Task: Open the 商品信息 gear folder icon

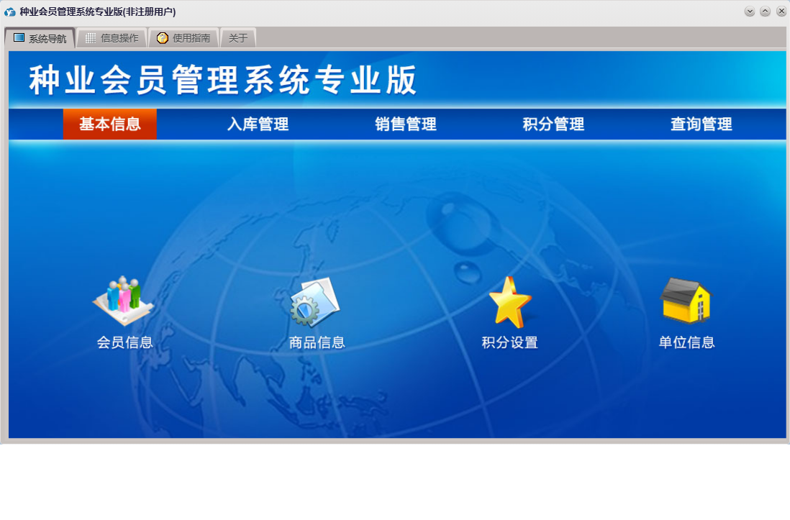Action: click(x=315, y=302)
